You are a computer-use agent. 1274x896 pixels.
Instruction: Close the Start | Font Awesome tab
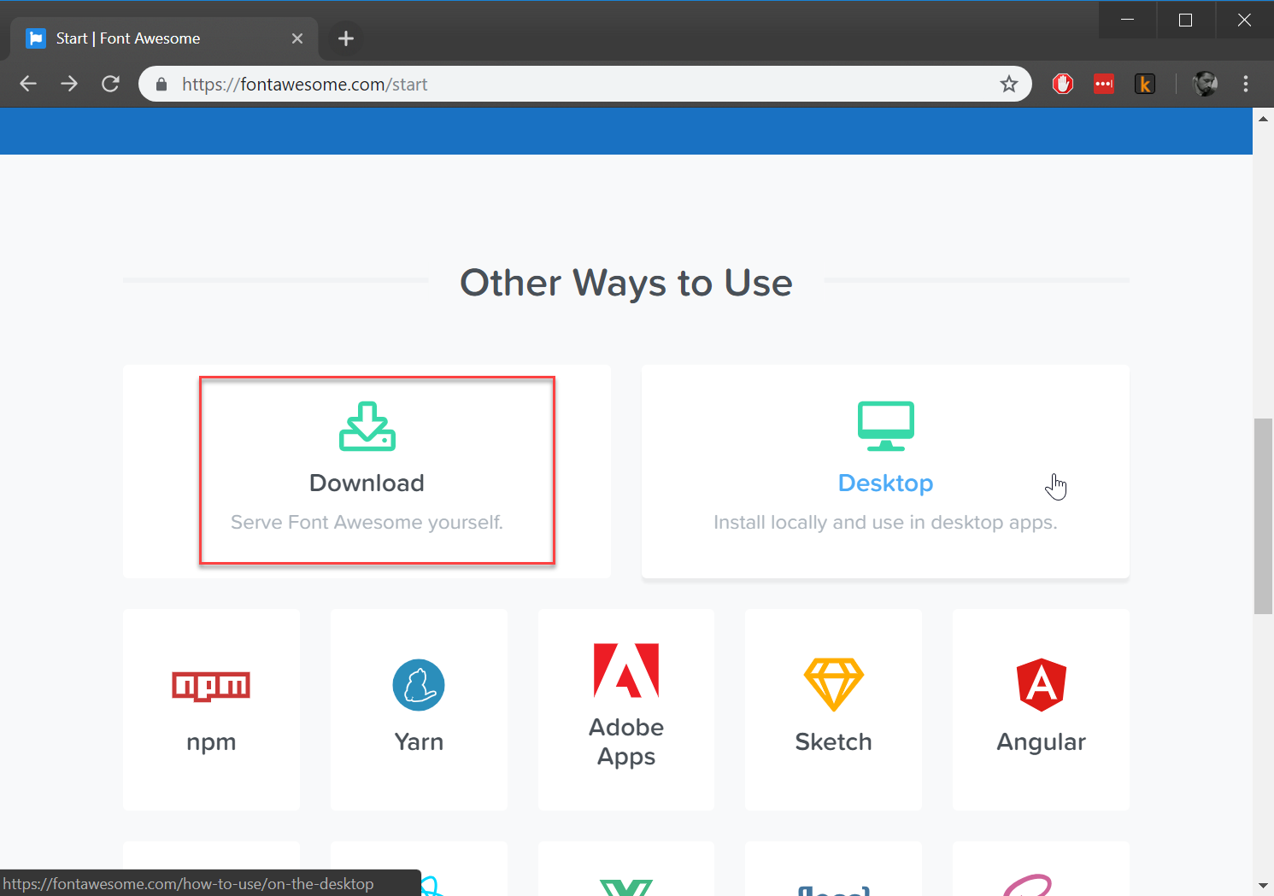(297, 38)
